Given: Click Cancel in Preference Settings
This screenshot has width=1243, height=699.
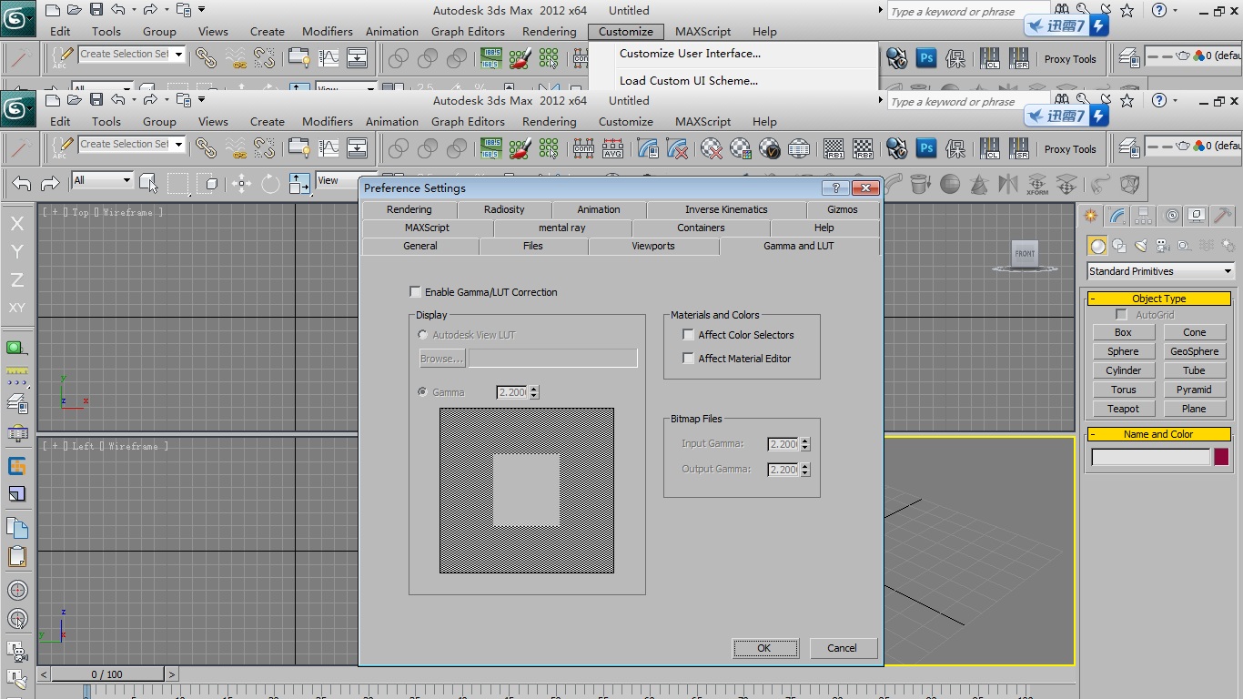Looking at the screenshot, I should tap(842, 648).
